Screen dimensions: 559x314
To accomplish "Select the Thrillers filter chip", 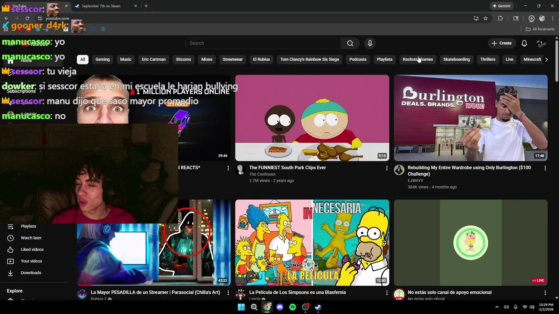I will [488, 59].
